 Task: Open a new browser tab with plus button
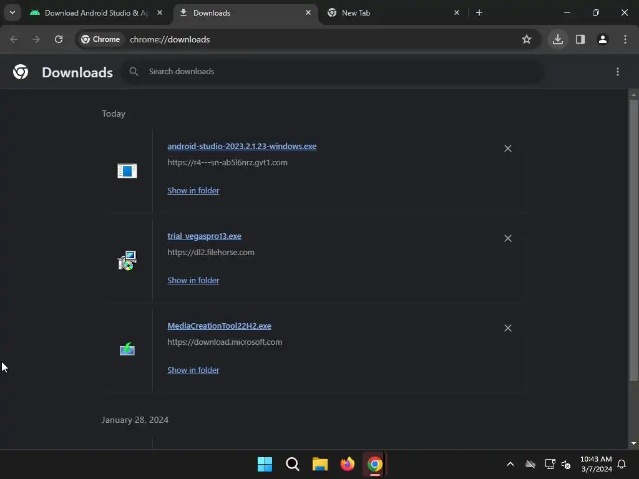point(479,12)
